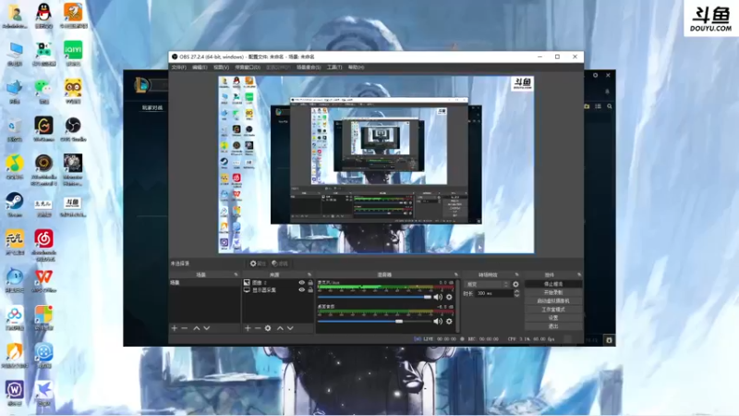Pop out the controls (控件) dock
Screen dimensions: 739x416
pyautogui.click(x=579, y=275)
